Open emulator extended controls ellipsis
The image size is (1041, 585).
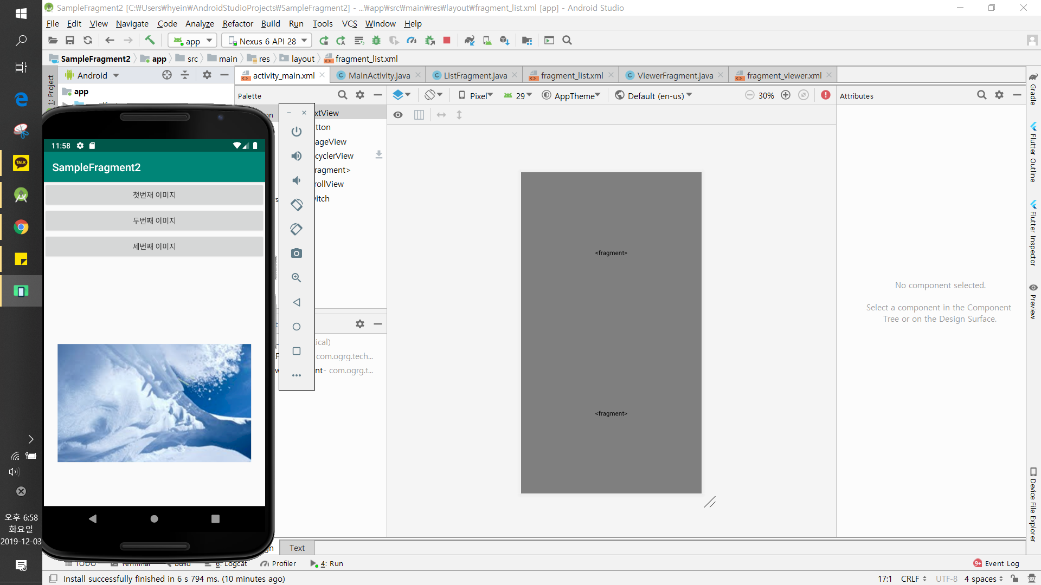coord(296,375)
